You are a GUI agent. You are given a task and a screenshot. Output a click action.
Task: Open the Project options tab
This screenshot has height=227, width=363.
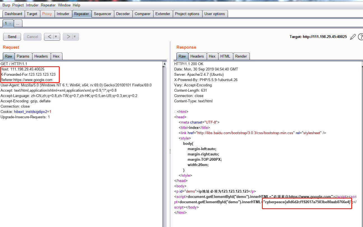point(187,13)
